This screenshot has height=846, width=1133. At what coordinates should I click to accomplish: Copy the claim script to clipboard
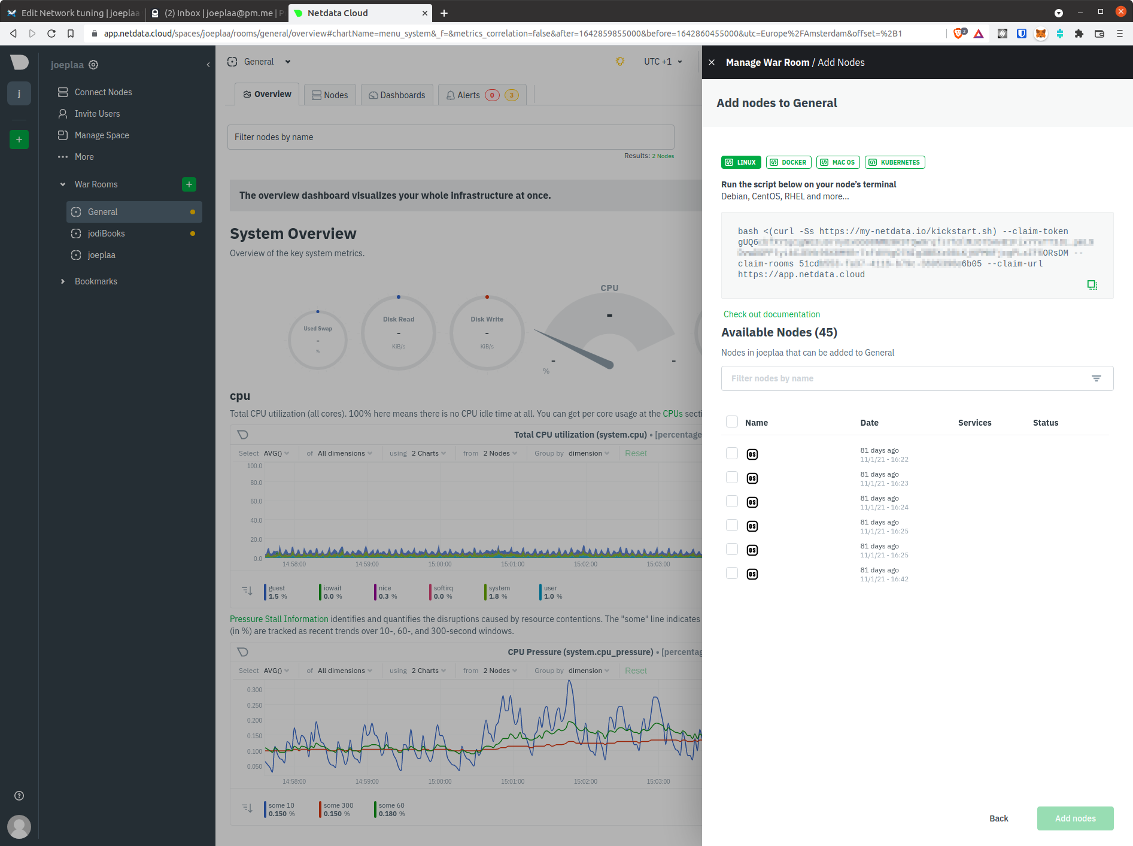(x=1092, y=285)
